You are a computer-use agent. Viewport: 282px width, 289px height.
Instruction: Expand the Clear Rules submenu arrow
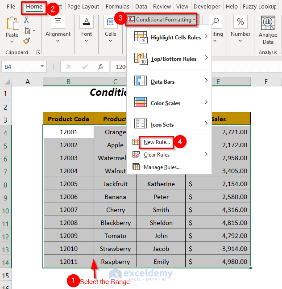tap(206, 154)
